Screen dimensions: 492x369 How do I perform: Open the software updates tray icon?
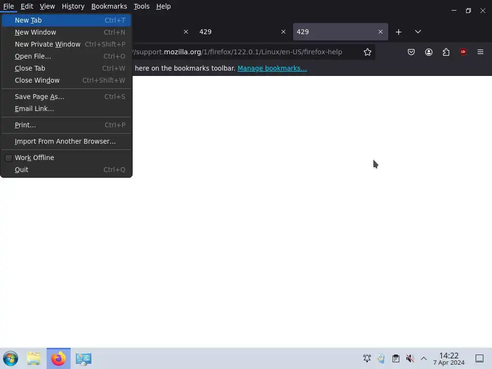pos(381,358)
